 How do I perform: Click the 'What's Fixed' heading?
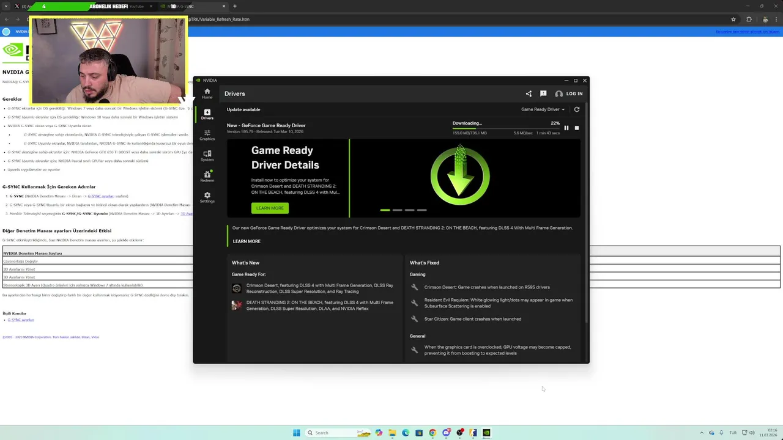click(x=425, y=263)
